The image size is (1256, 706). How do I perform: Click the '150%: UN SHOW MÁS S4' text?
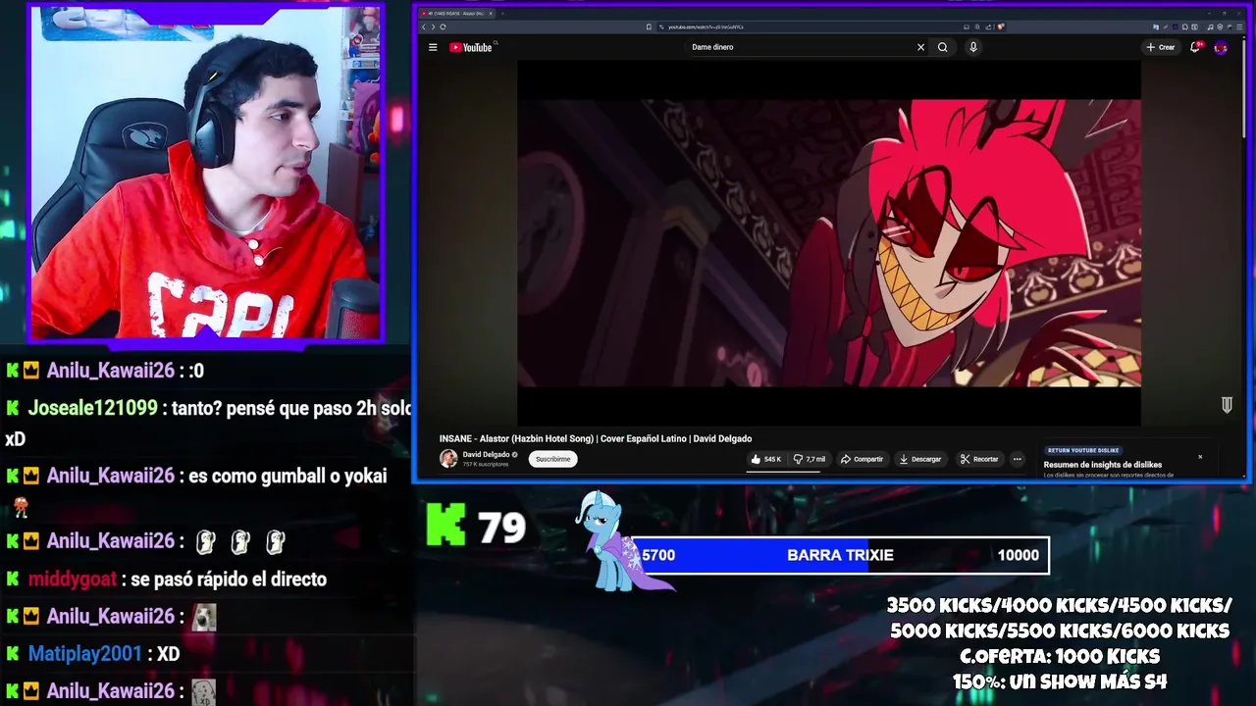(x=1060, y=681)
